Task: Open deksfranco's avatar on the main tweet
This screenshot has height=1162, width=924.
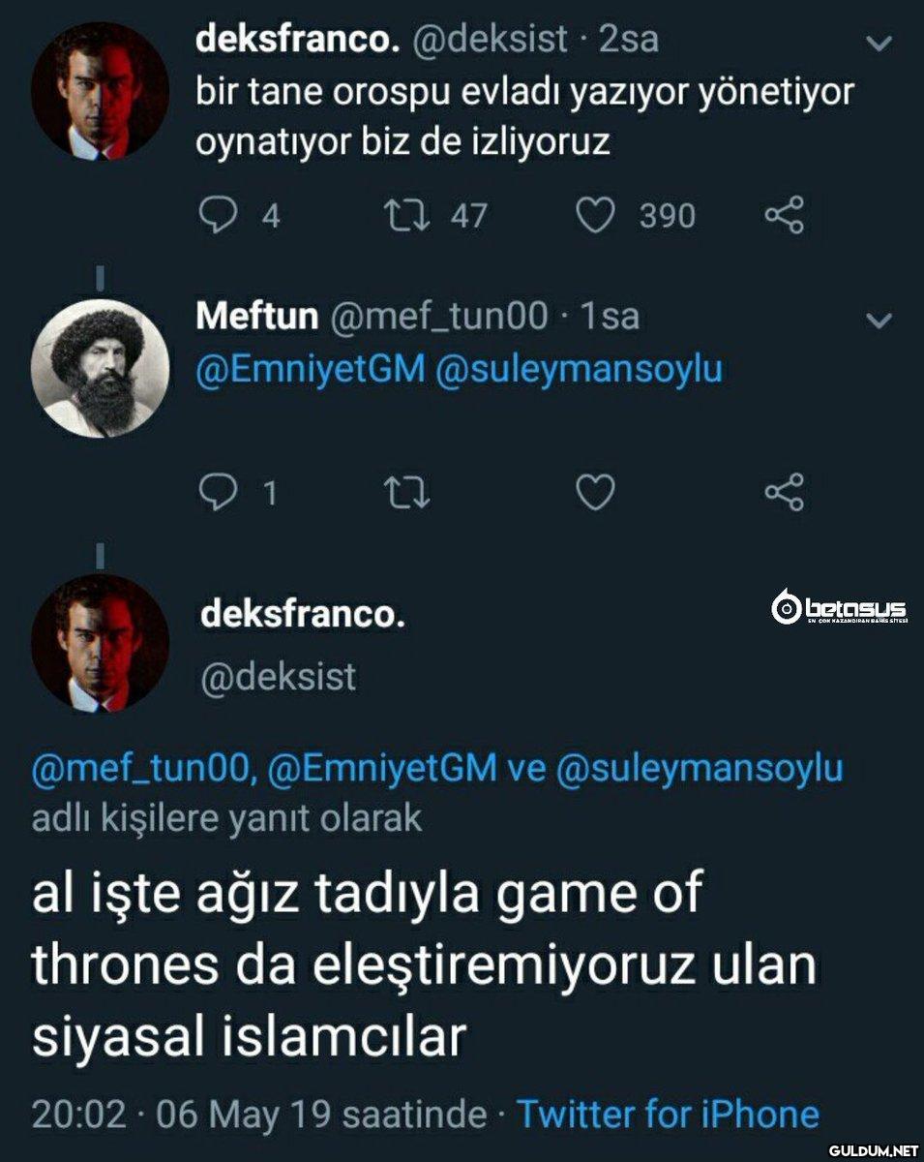Action: 101,643
